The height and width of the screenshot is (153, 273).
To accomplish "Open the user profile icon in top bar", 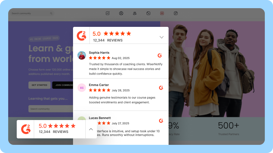I will pyautogui.click(x=121, y=13).
